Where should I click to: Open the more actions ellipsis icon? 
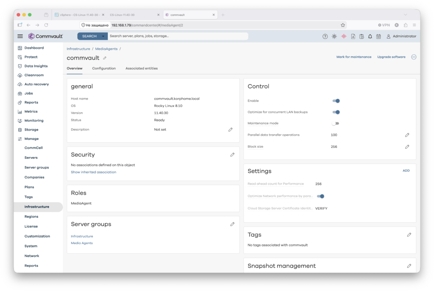414,57
